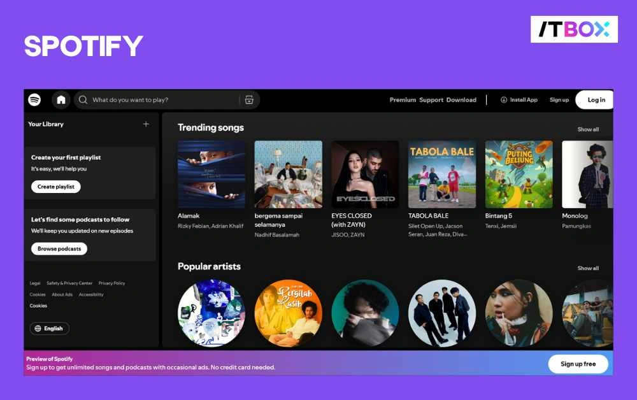Click the Log in button
The image size is (637, 400).
[595, 100]
